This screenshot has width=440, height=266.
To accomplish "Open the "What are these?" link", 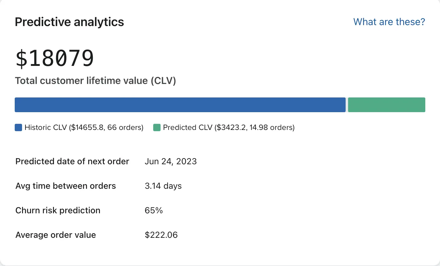I will click(389, 22).
